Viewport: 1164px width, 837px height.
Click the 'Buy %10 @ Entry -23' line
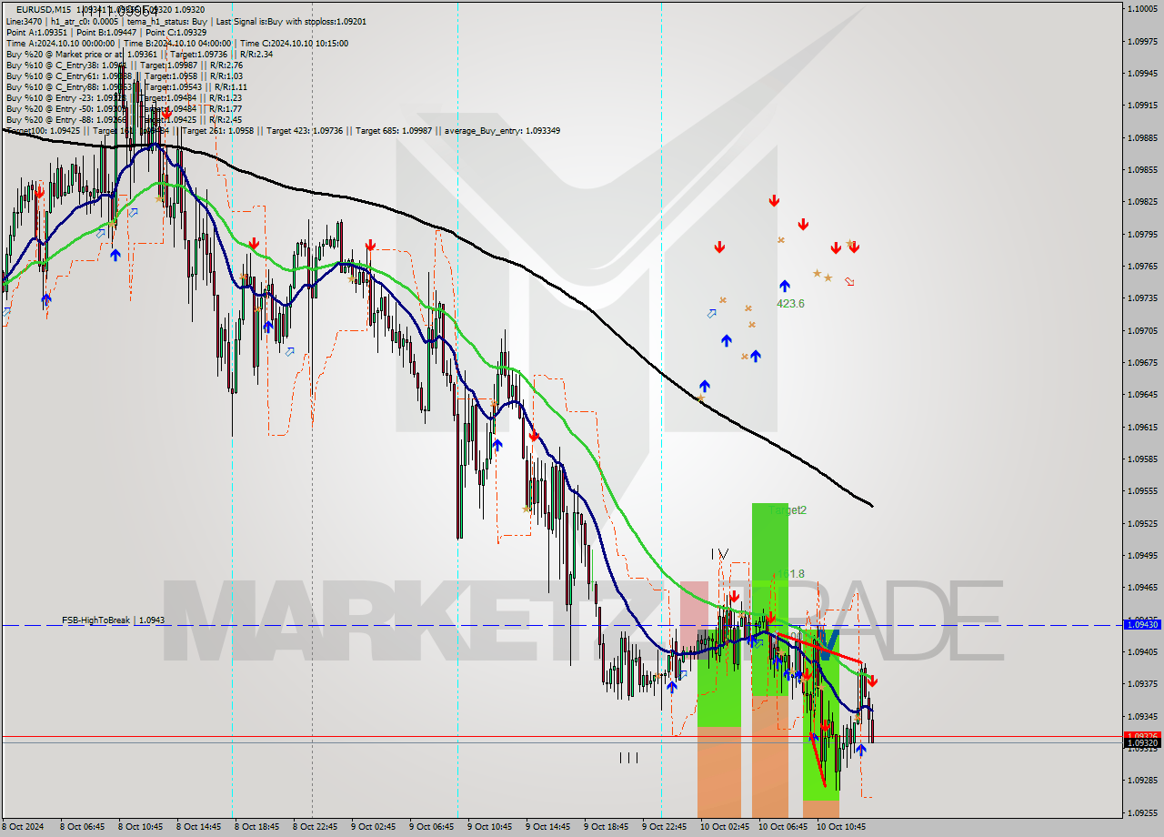click(124, 97)
